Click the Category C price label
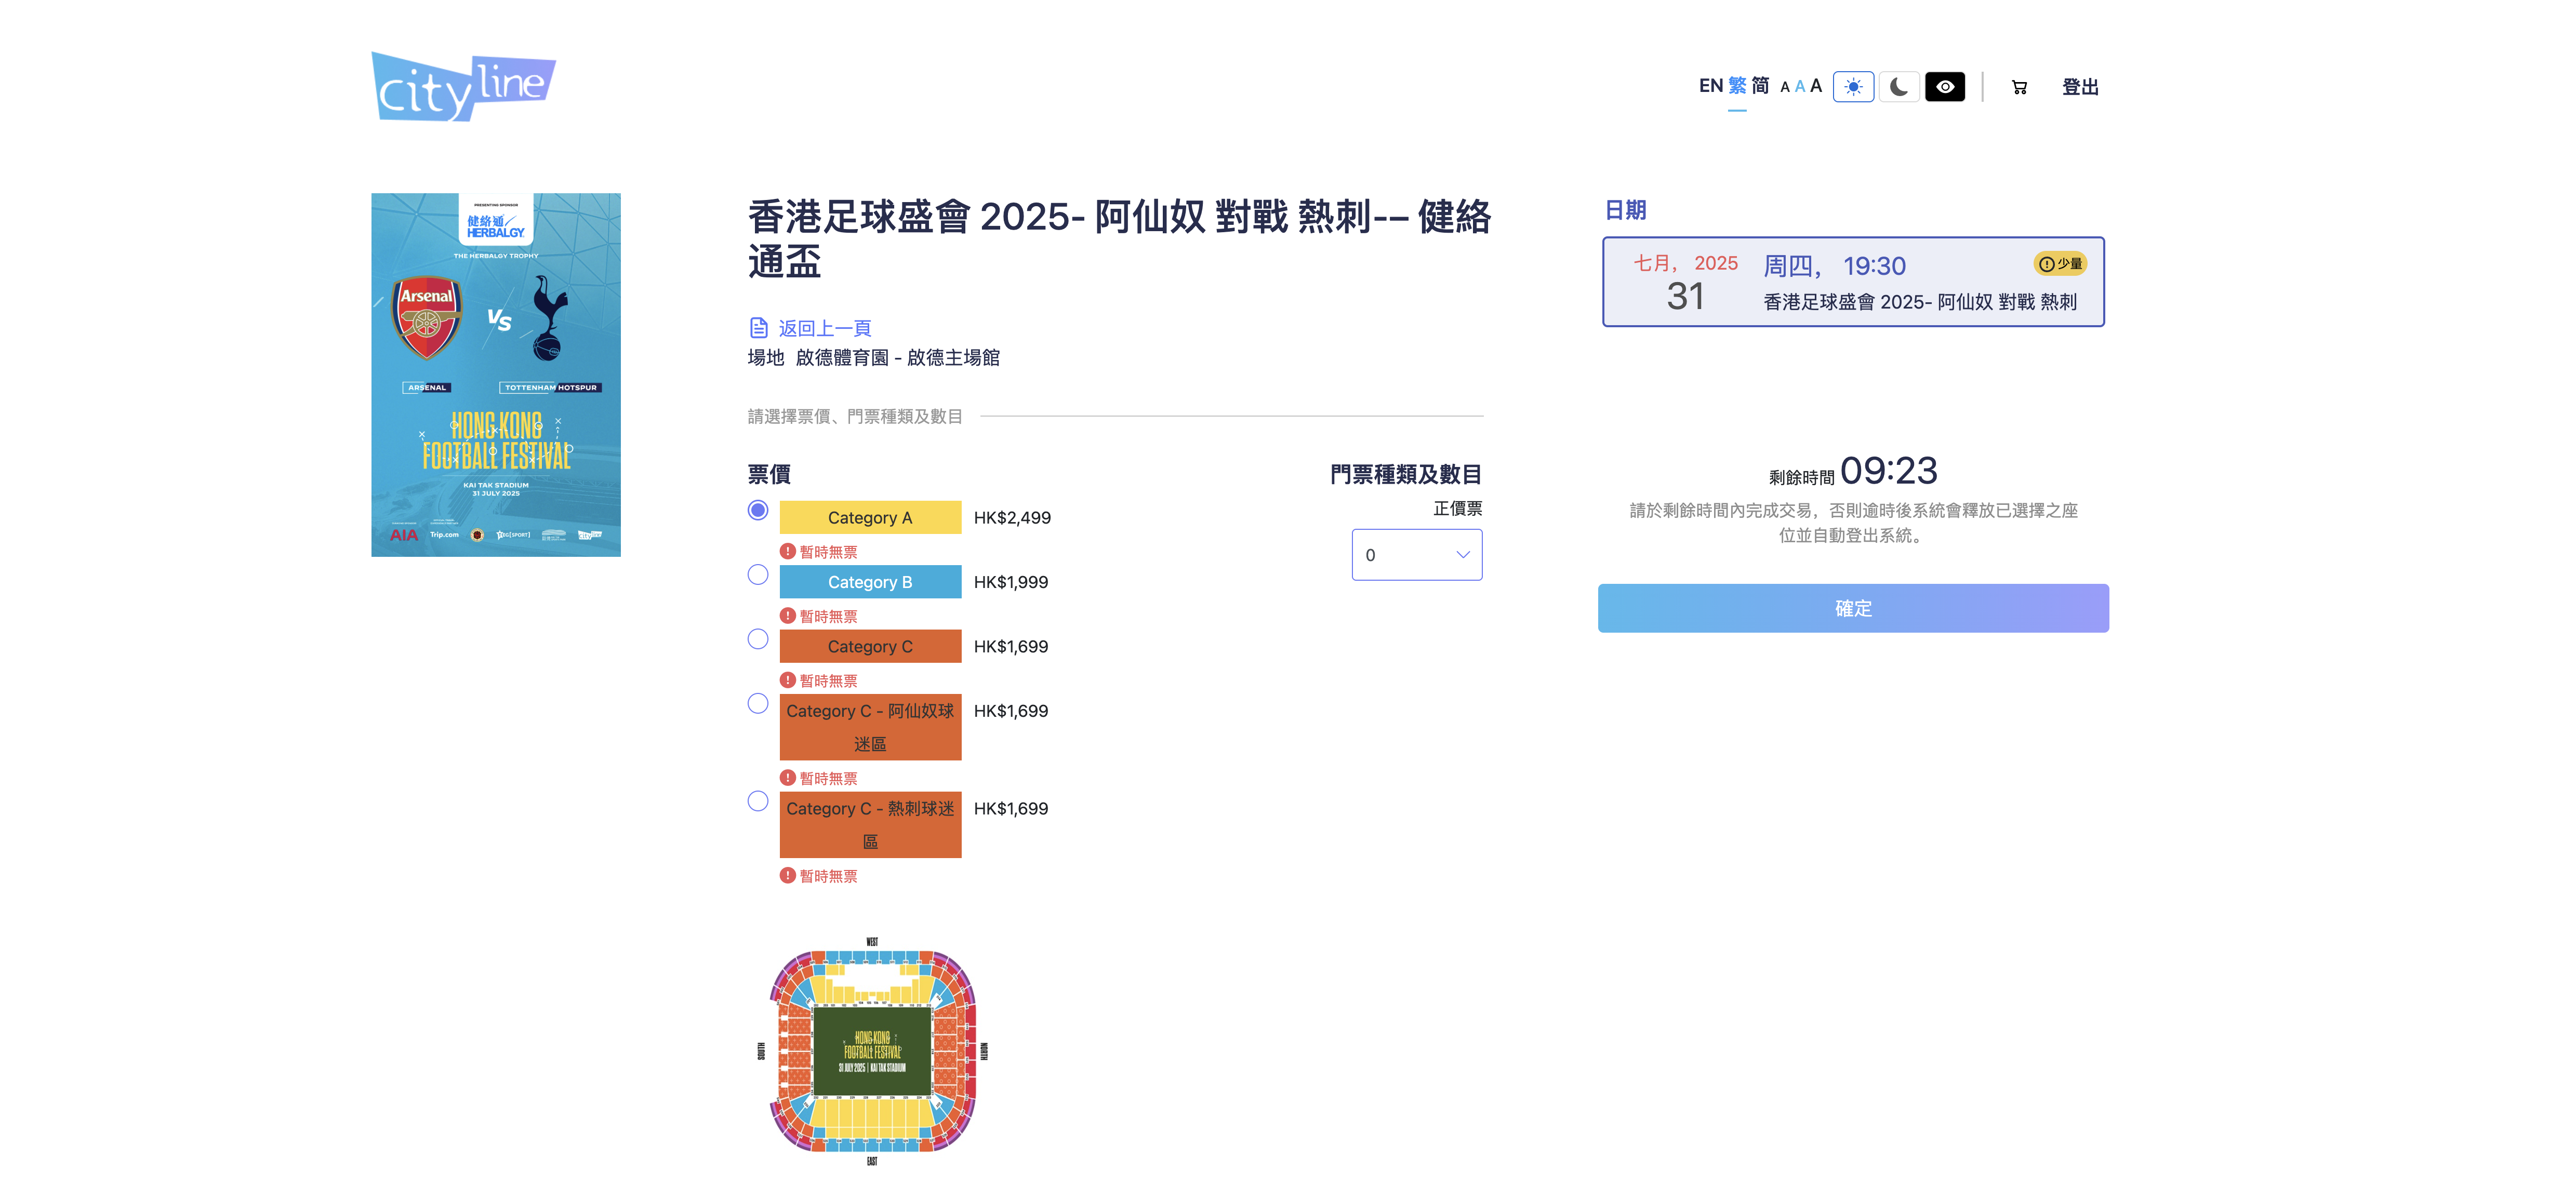This screenshot has width=2576, height=1203. [1010, 647]
